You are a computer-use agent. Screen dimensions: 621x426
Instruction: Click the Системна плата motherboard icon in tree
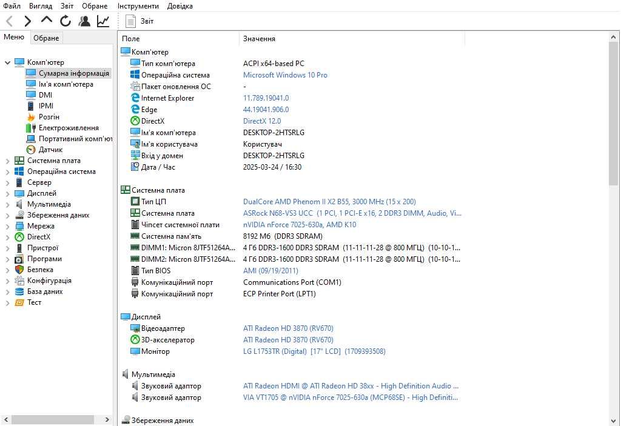click(x=19, y=161)
